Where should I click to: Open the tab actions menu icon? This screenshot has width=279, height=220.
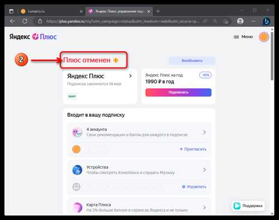pos(11,11)
